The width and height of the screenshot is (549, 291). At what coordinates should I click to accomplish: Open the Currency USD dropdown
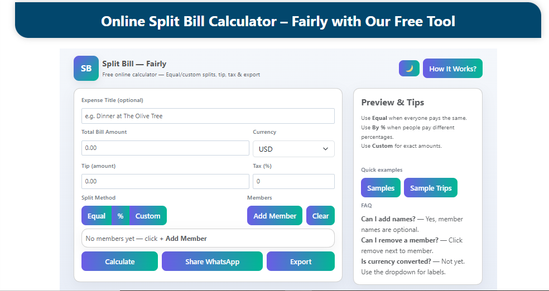pyautogui.click(x=293, y=149)
